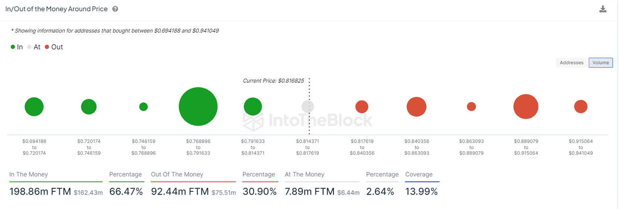Toggle the gray At legend item
Screen dimensions: 619x209
pyautogui.click(x=34, y=47)
